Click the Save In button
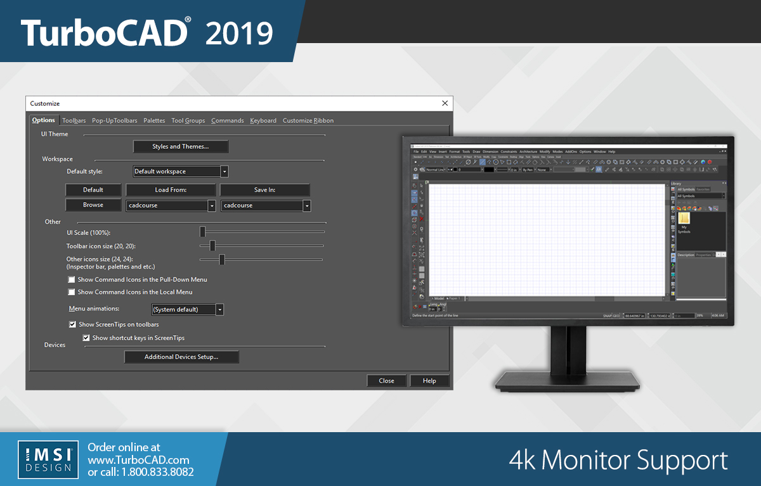The image size is (761, 486). [x=265, y=189]
